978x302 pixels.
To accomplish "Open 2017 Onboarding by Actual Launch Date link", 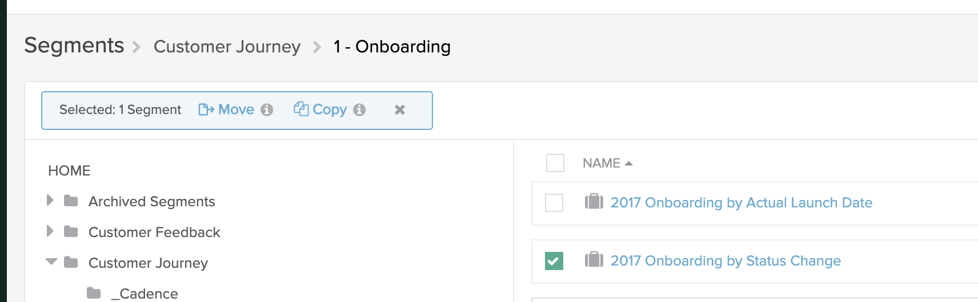I will point(741,203).
